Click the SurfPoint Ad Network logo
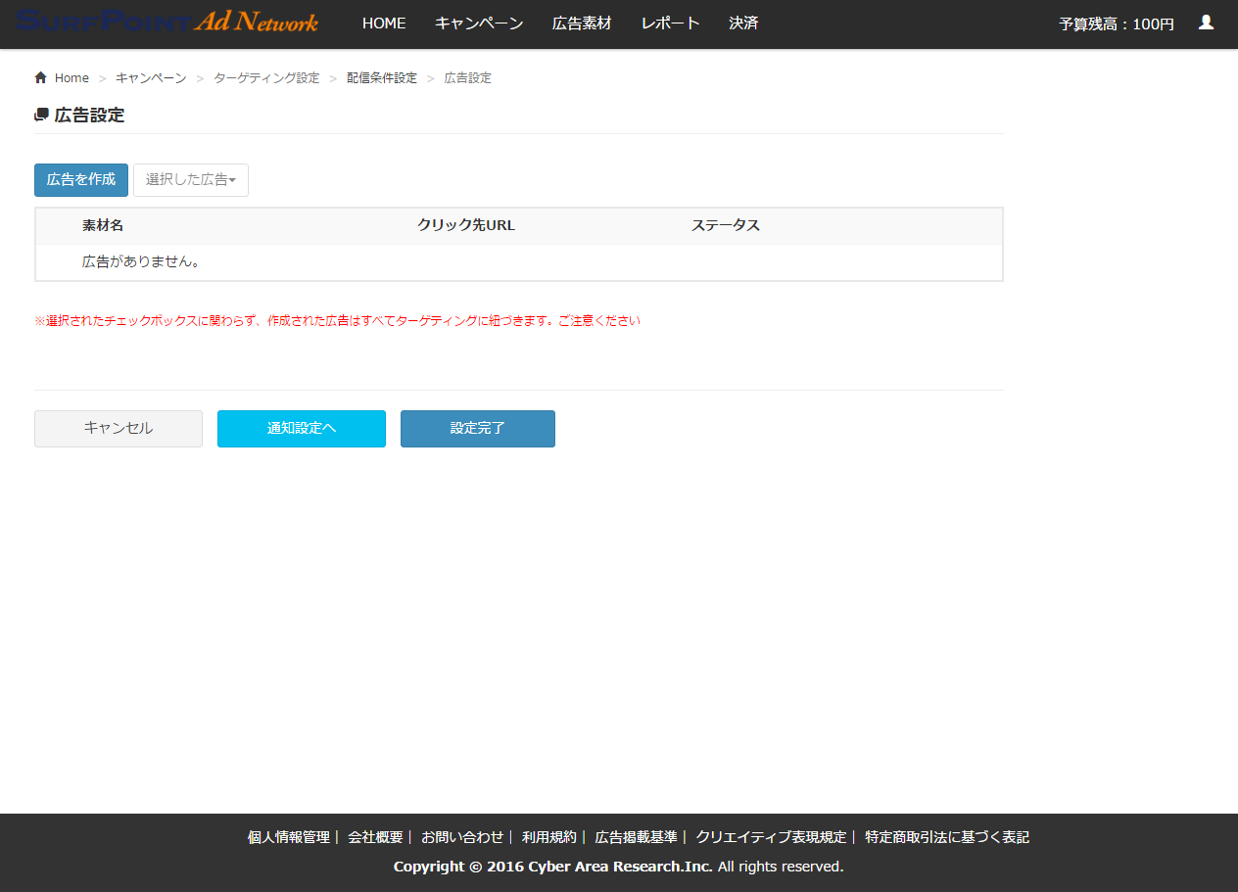This screenshot has height=892, width=1238. (167, 22)
